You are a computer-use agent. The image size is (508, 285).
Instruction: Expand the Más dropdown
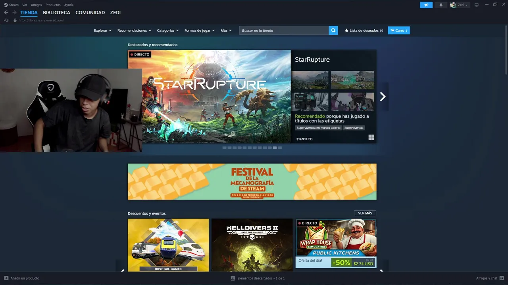pos(226,30)
